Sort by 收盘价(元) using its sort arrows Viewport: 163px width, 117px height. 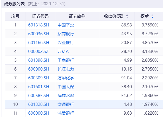click(x=127, y=16)
